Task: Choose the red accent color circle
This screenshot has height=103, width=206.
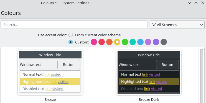Action: click(x=101, y=42)
